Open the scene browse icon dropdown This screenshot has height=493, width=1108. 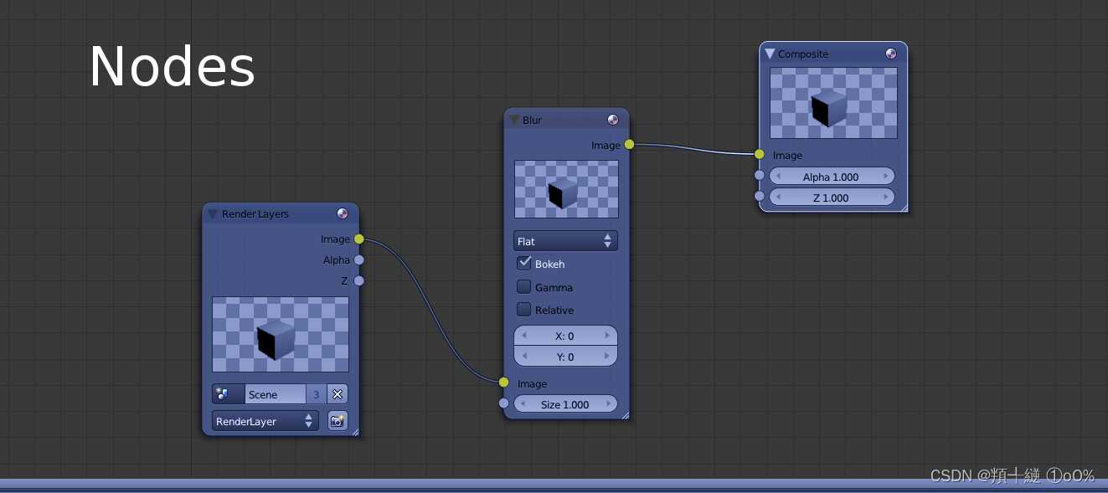228,394
